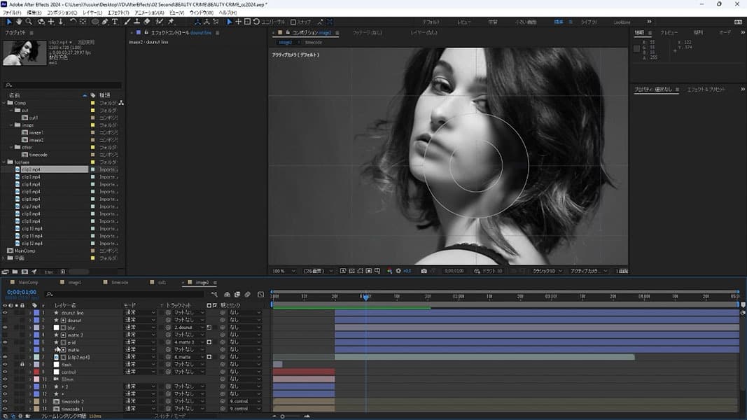This screenshot has height=420, width=747.
Task: Switch to the MainComp timeline tab
Action: click(x=28, y=283)
